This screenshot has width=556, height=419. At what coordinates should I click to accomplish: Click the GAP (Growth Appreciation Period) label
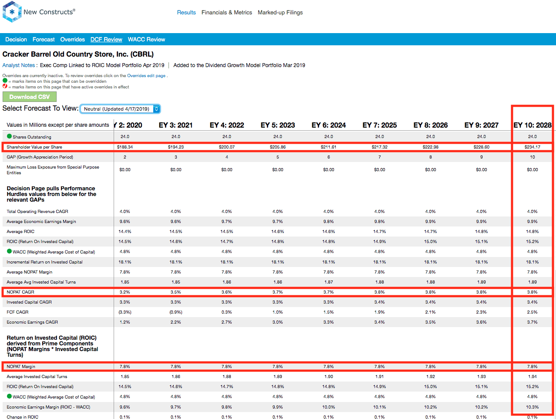coord(40,157)
